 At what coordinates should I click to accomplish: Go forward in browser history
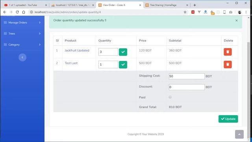[11, 12]
